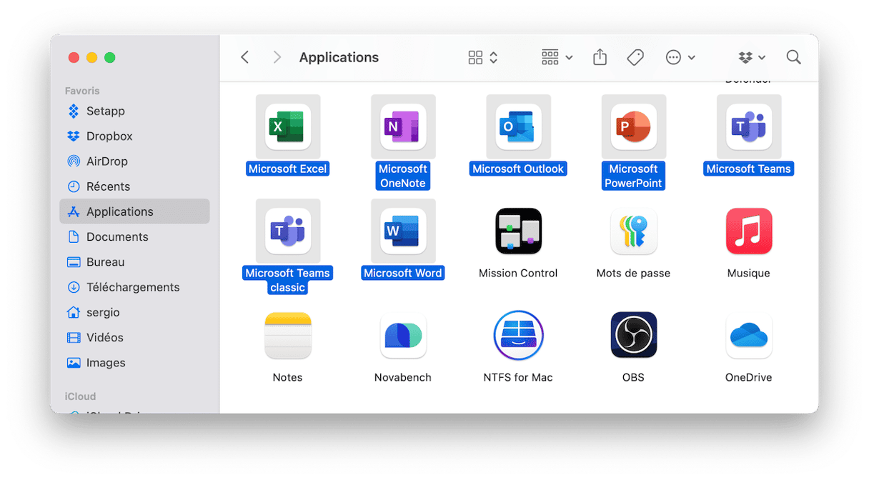This screenshot has width=869, height=480.
Task: Click the Share toolbar button
Action: [x=600, y=58]
